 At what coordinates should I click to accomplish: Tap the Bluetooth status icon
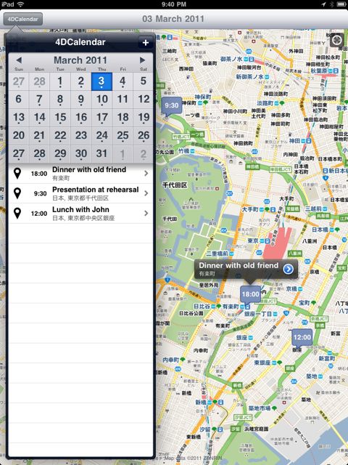[x=331, y=4]
